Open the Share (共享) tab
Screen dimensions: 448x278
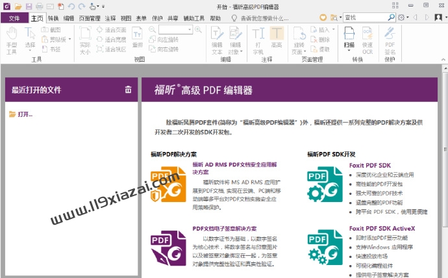point(173,18)
